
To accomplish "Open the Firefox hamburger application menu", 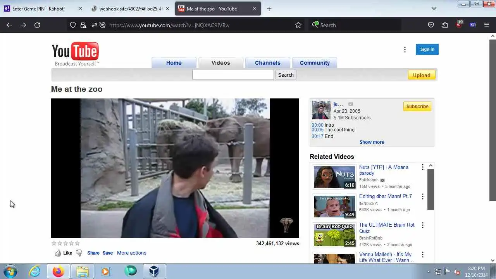I will 487,25.
